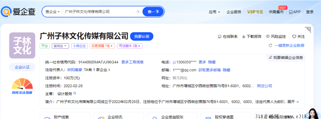Open 更多工商信息 link
321x119 pixels.
[132, 62]
